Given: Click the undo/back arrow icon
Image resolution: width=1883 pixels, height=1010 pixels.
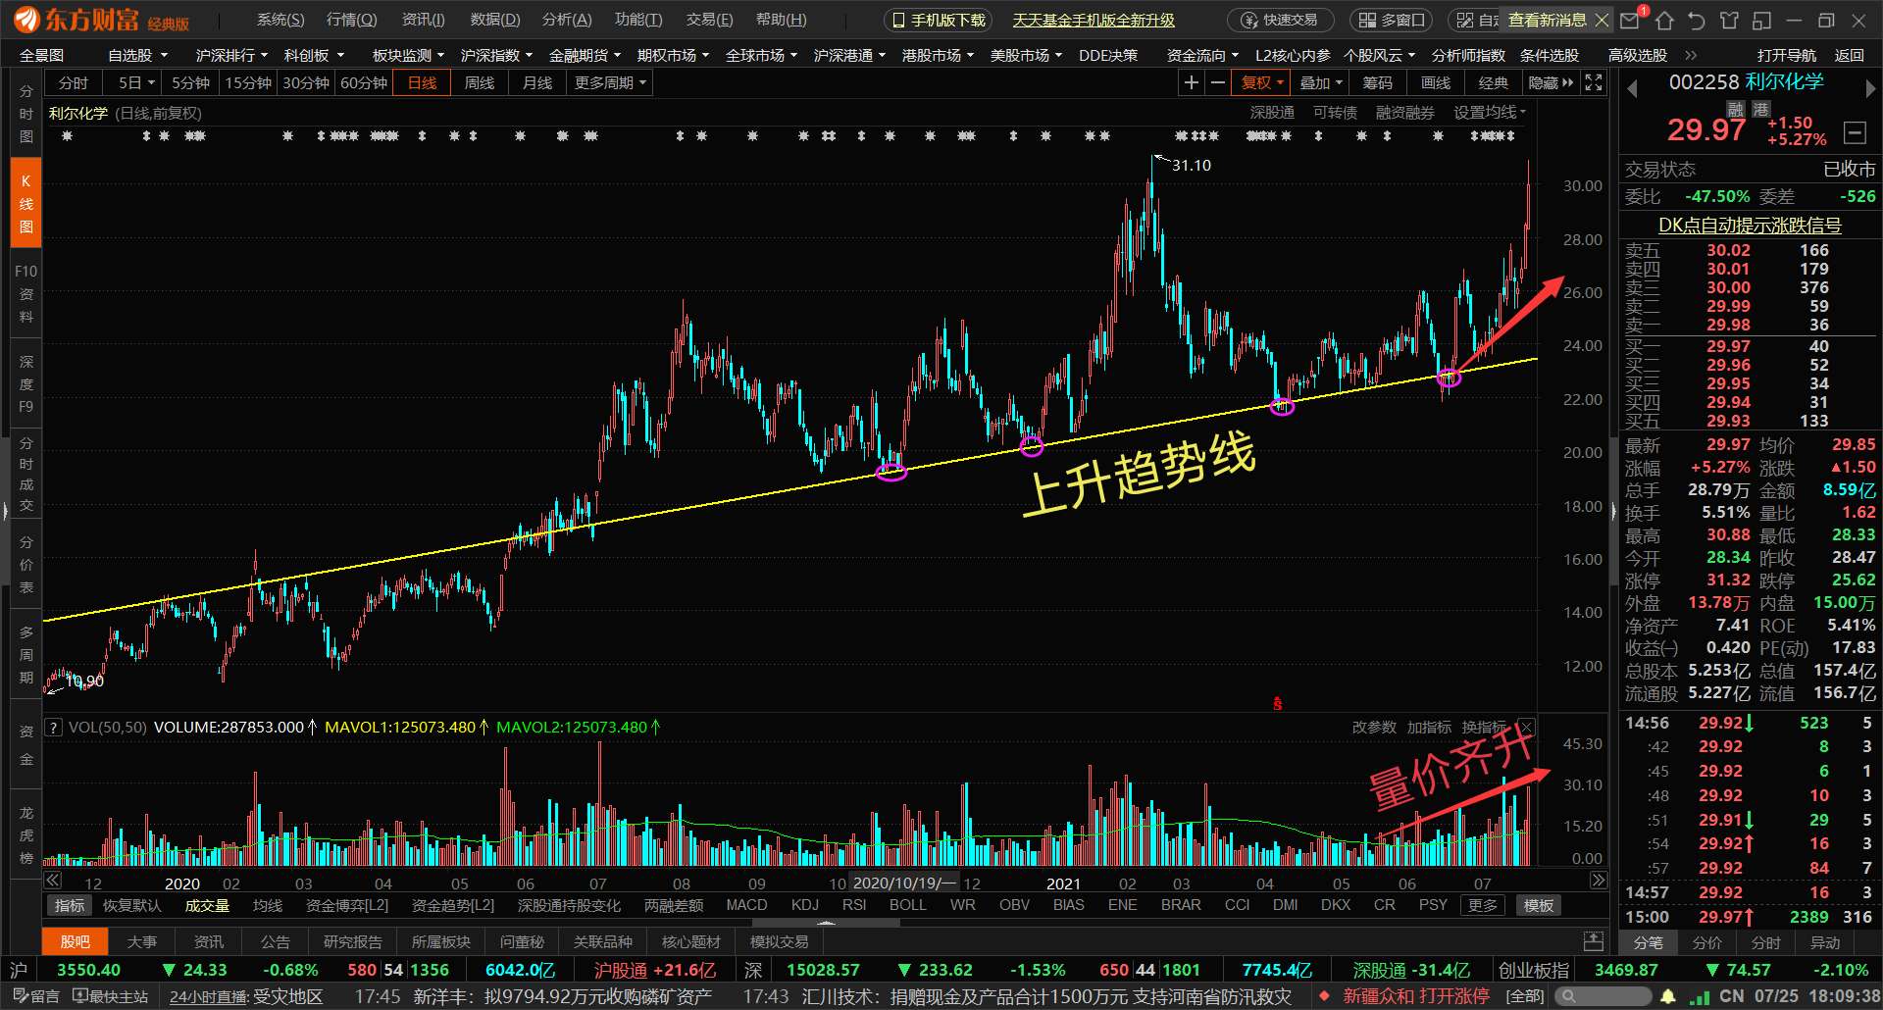Looking at the screenshot, I should [1698, 20].
